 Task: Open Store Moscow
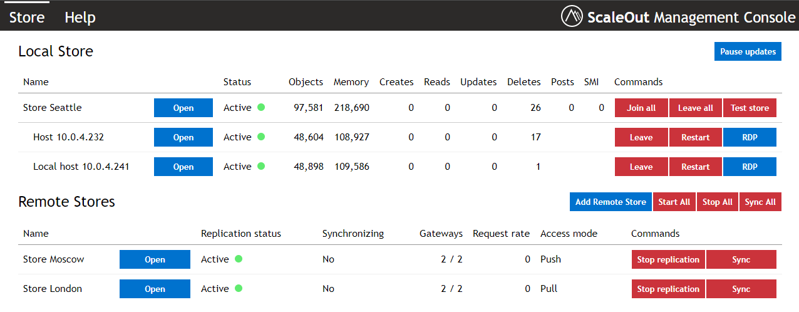155,259
